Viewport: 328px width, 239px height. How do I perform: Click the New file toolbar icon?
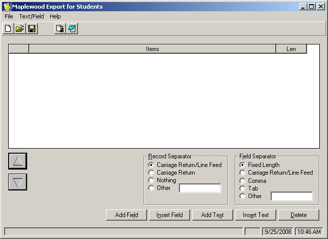(x=8, y=29)
